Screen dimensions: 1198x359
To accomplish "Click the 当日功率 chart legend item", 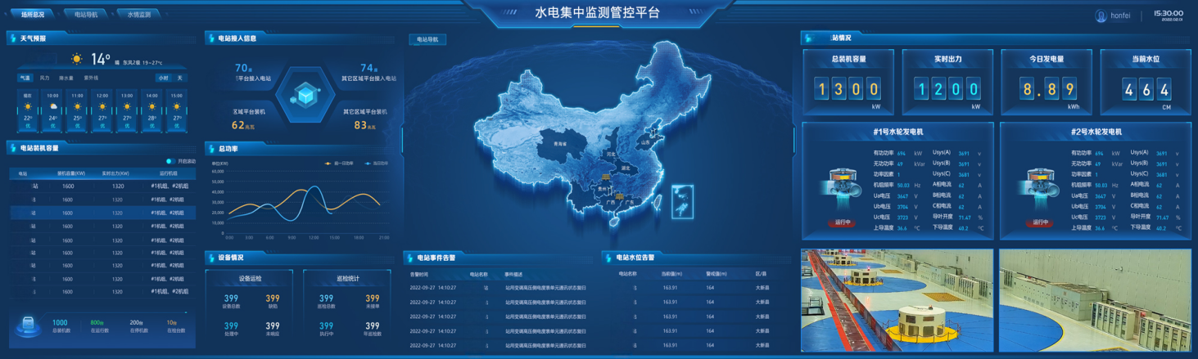I will click(x=377, y=164).
